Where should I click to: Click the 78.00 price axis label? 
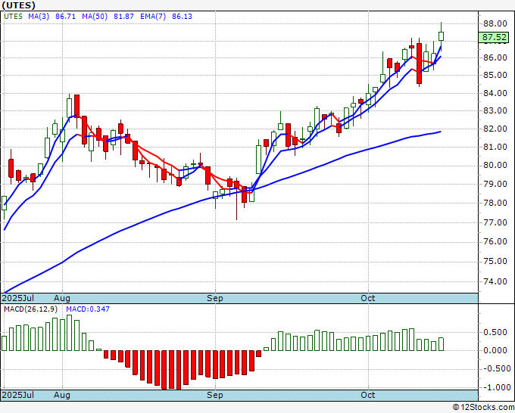(495, 203)
